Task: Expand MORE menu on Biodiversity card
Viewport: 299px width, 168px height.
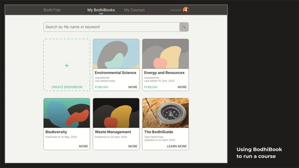Action: coord(83,146)
